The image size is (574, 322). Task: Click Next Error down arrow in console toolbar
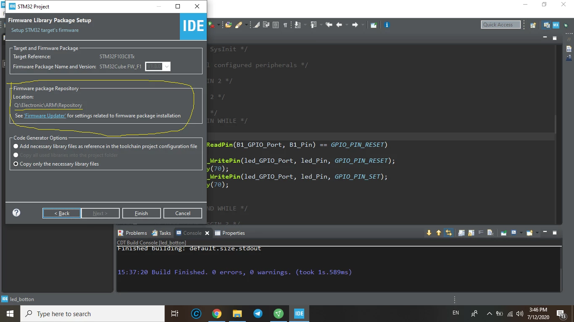[429, 233]
